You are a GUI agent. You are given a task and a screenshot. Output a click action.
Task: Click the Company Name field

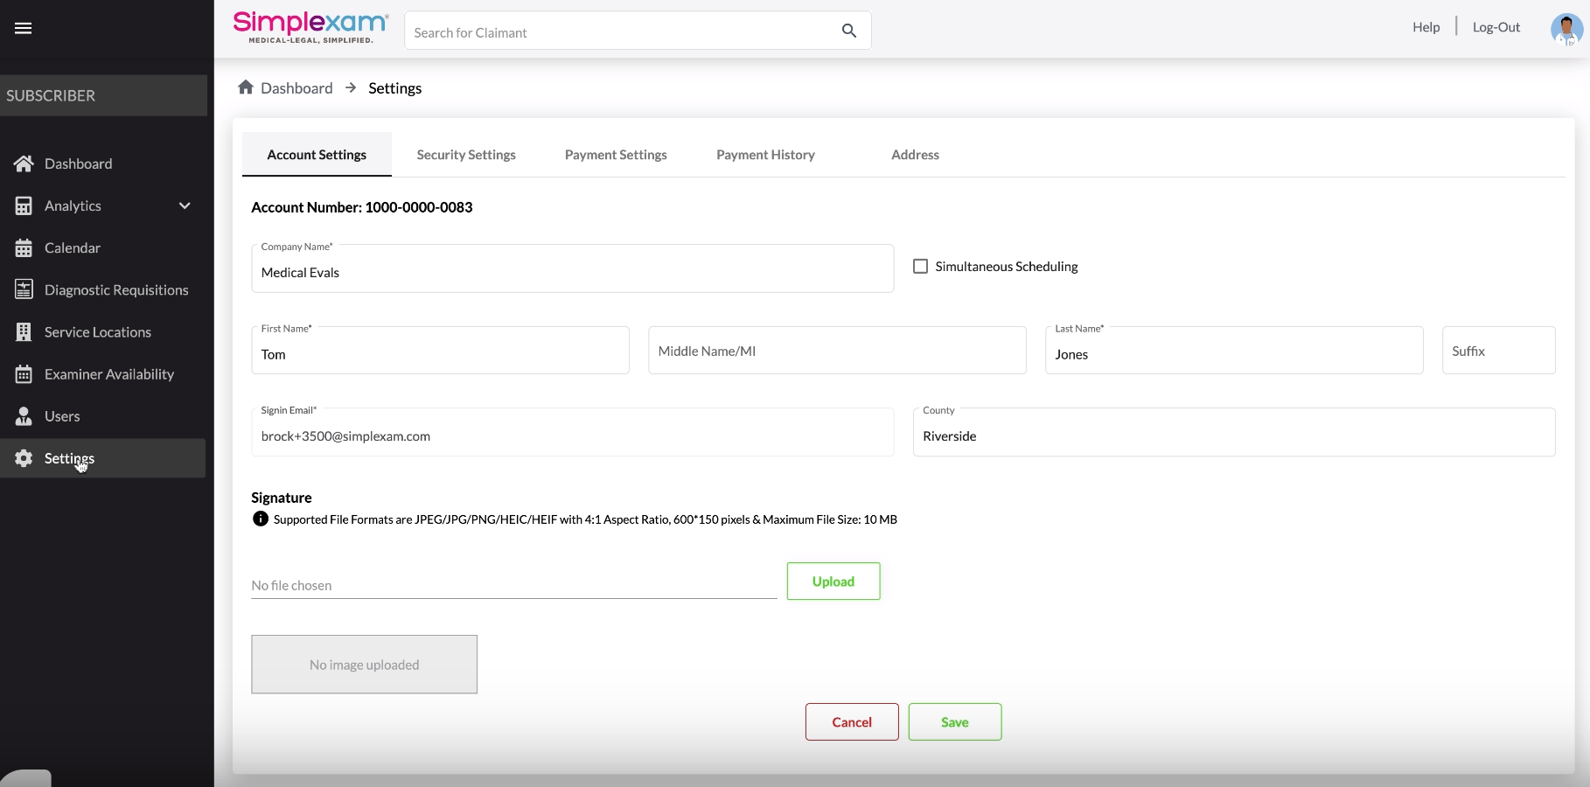573,268
